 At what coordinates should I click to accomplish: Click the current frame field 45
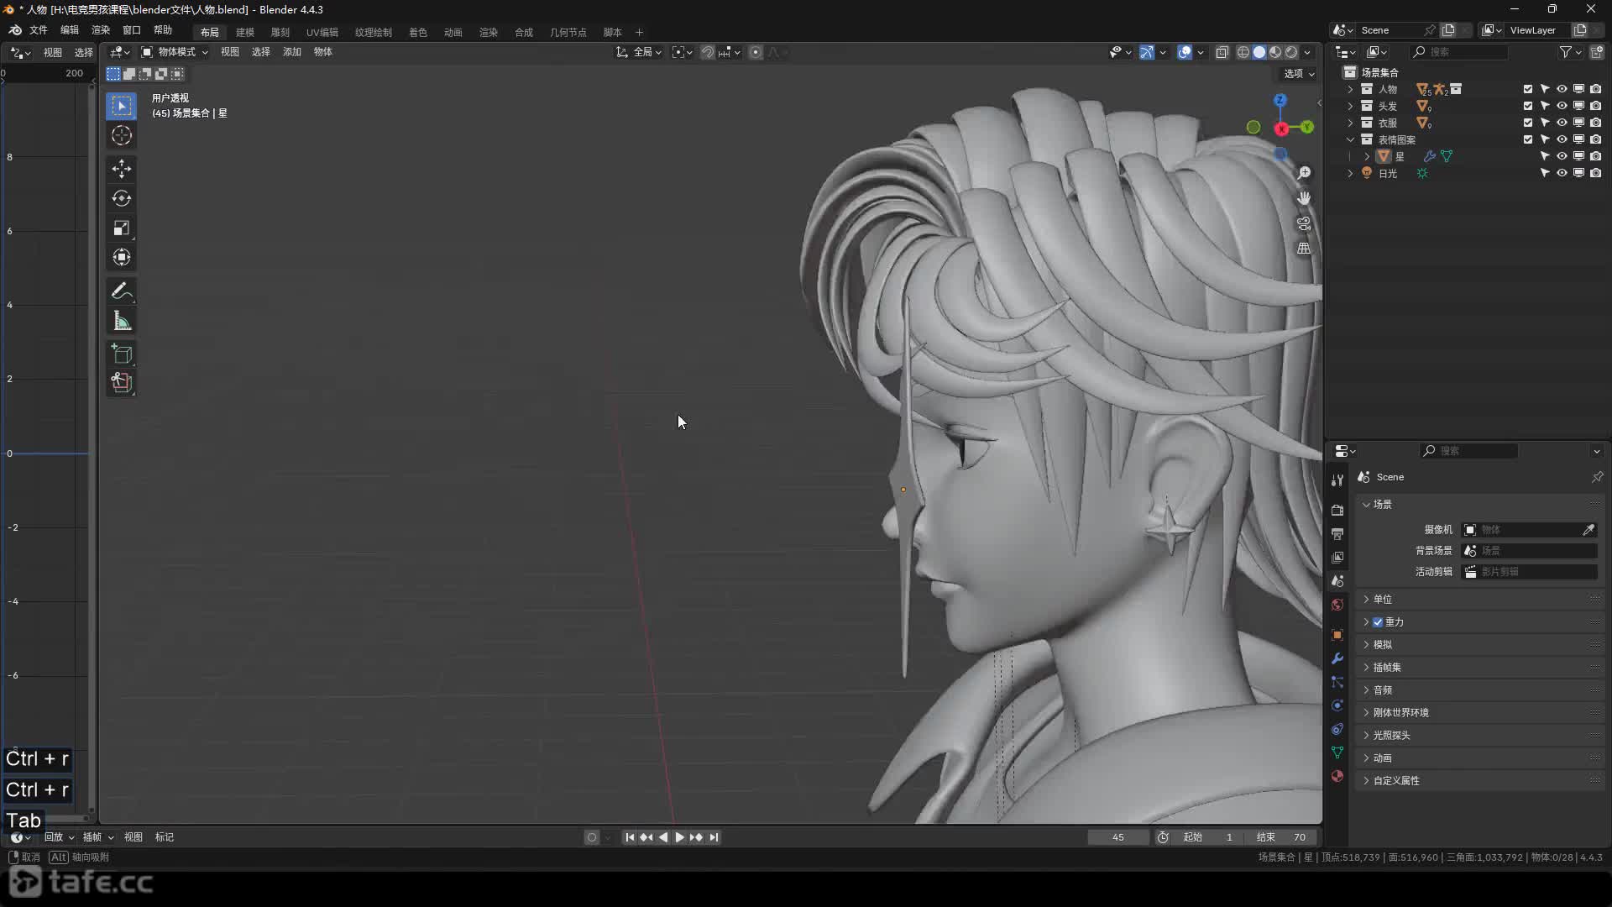[x=1117, y=837]
